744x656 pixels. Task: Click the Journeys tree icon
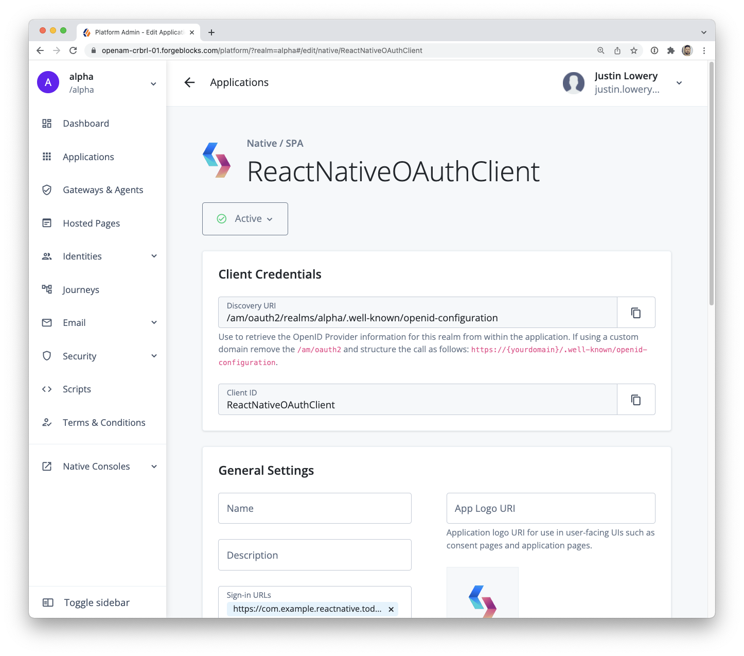(x=47, y=289)
